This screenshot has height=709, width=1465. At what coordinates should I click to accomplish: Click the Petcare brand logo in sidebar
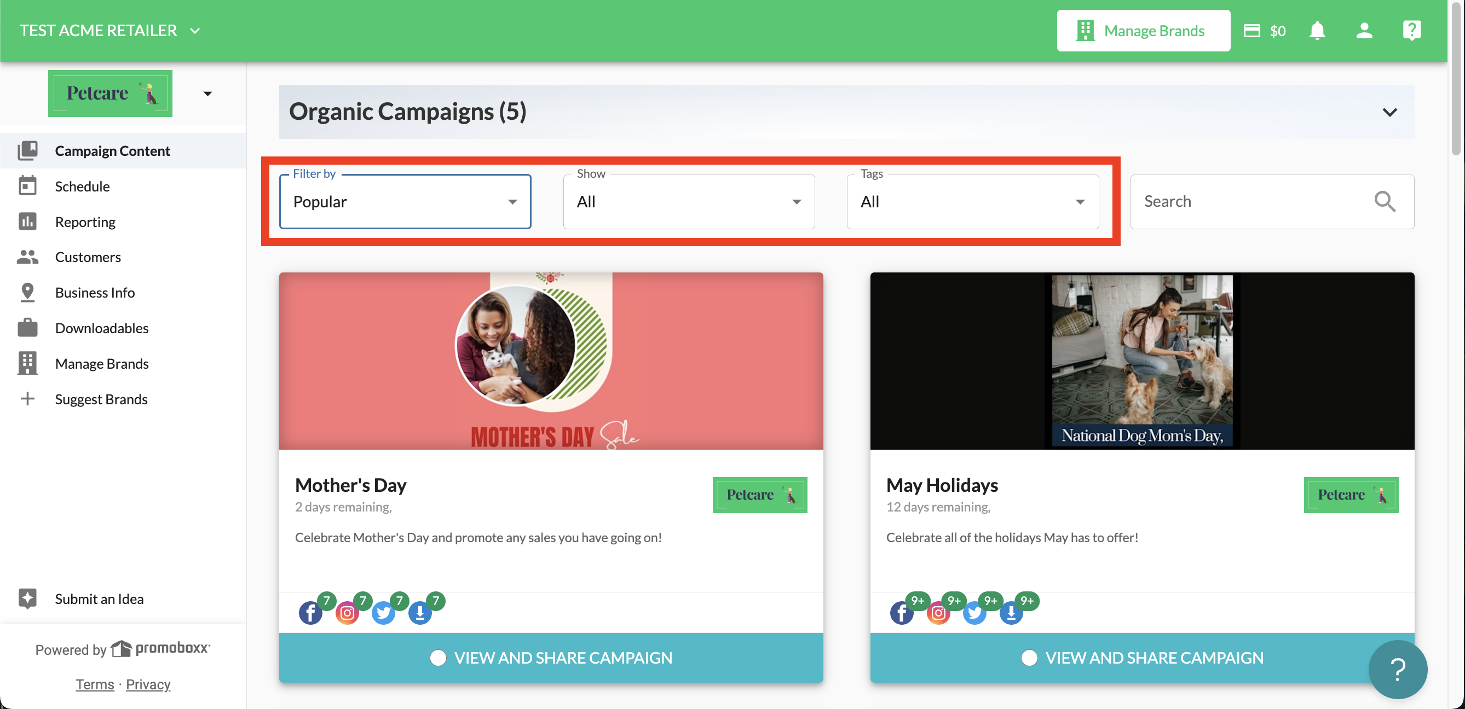[x=109, y=94]
